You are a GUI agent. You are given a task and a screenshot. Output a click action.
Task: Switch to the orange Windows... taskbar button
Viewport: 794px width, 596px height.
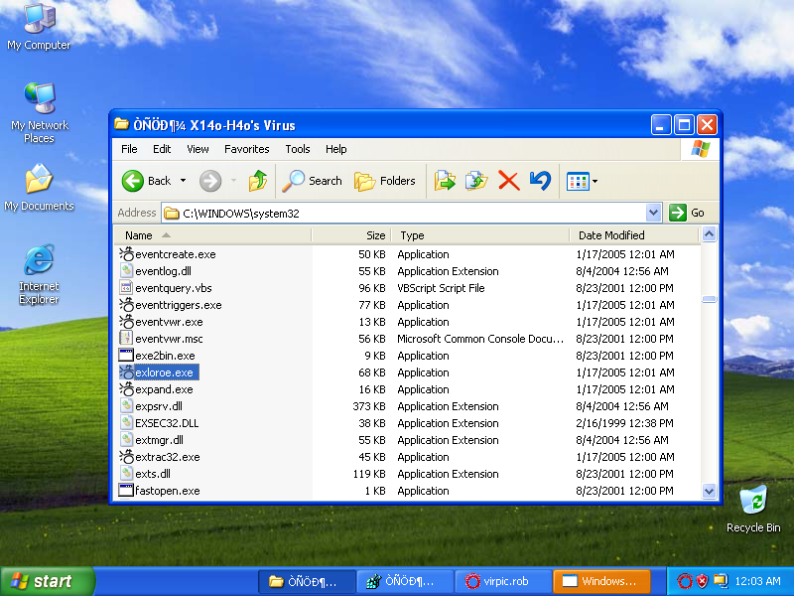point(601,581)
